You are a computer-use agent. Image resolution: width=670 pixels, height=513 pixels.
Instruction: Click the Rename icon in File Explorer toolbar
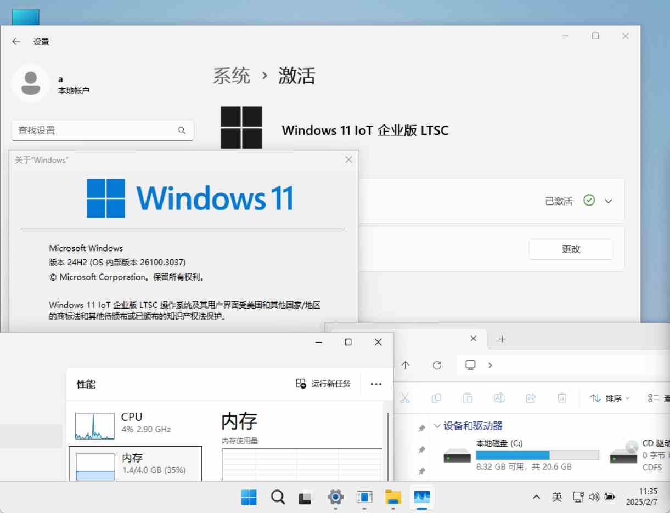499,398
